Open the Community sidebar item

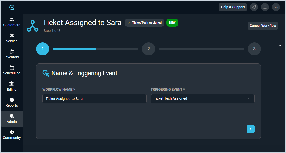(12, 135)
